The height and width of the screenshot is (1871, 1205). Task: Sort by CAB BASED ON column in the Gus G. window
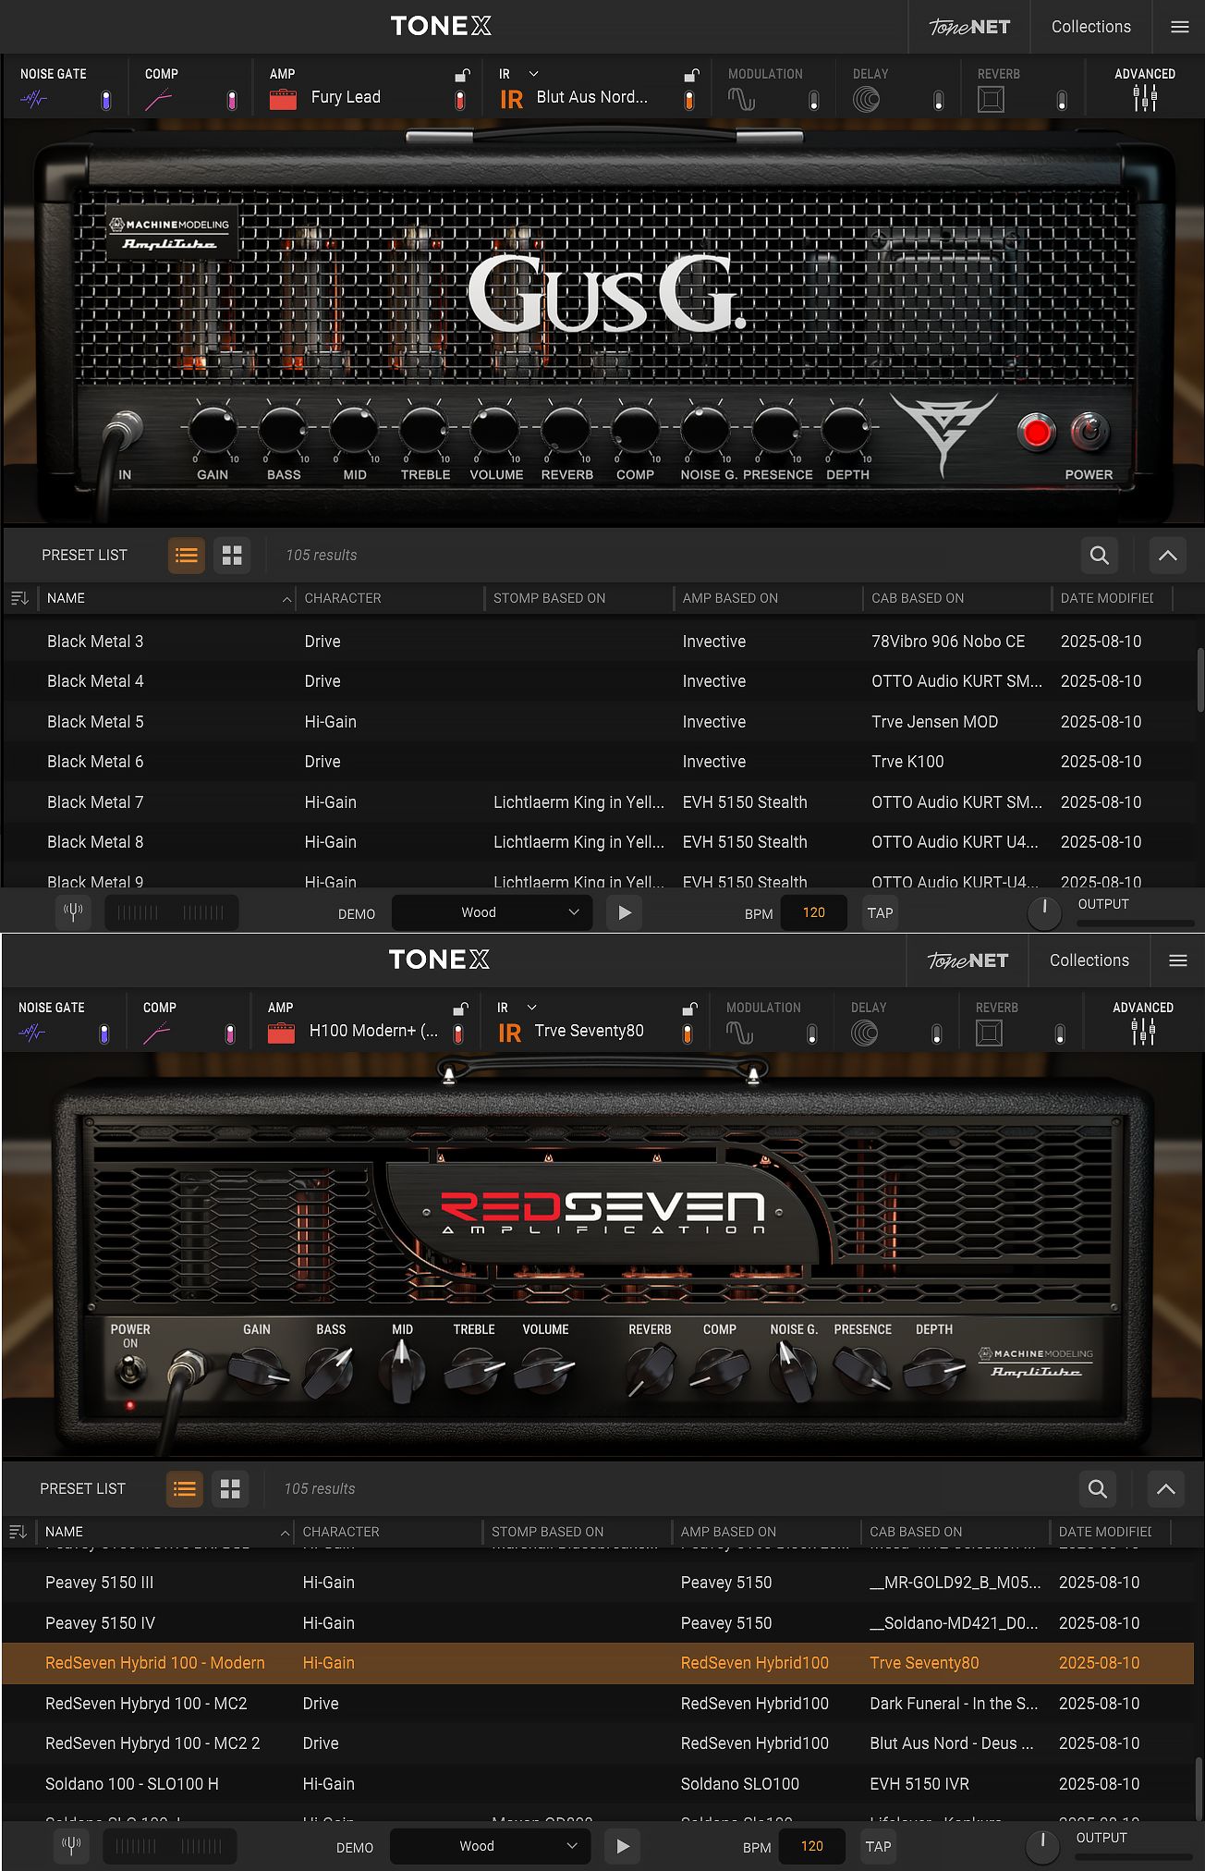[x=918, y=598]
